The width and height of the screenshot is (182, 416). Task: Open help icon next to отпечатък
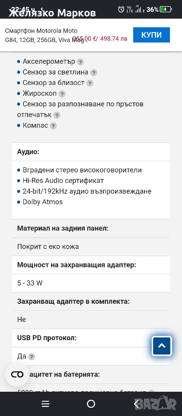(x=57, y=115)
